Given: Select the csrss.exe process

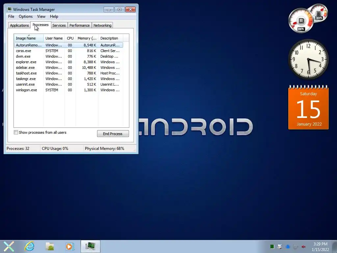Looking at the screenshot, I should coord(68,51).
